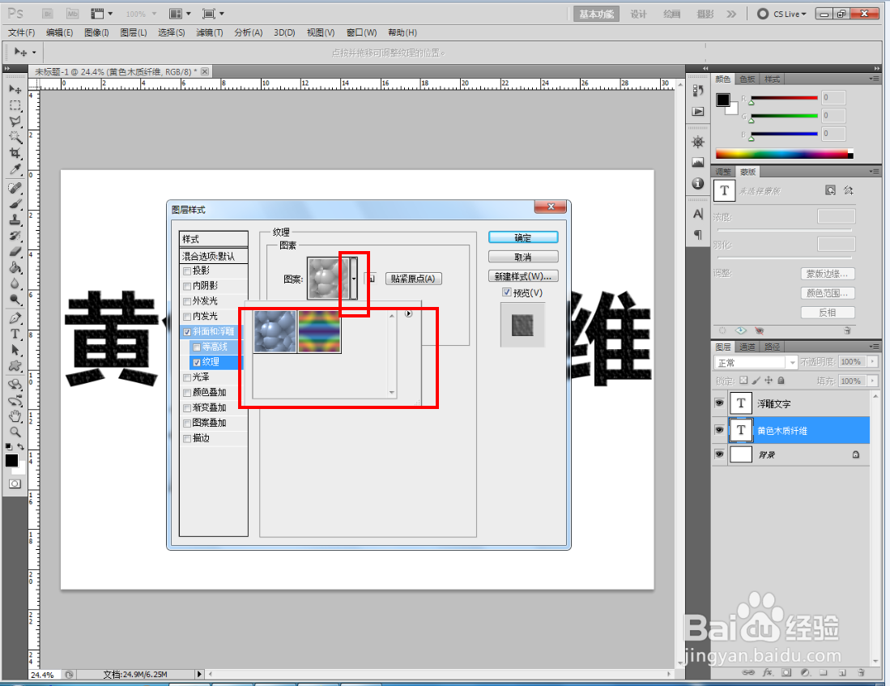
Task: Select the Horizontal Type tool
Action: point(15,334)
